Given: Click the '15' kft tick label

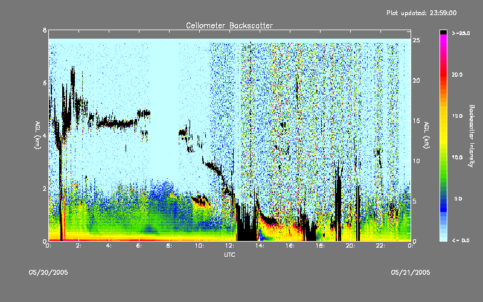Looking at the screenshot, I should (x=416, y=121).
